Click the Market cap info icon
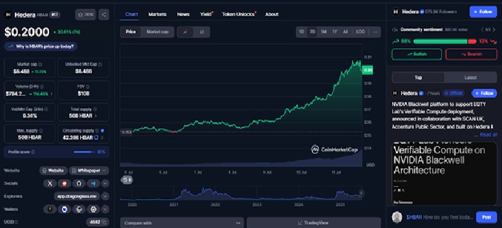The width and height of the screenshot is (502, 228). pos(40,64)
